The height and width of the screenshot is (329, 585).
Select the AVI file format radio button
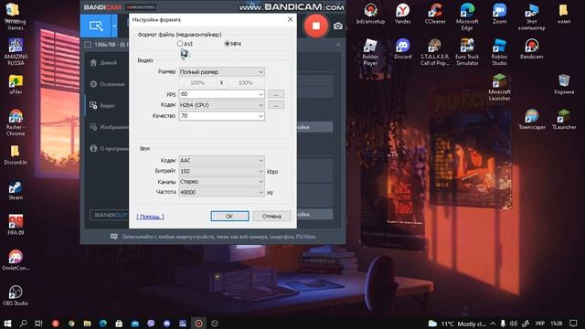click(180, 44)
